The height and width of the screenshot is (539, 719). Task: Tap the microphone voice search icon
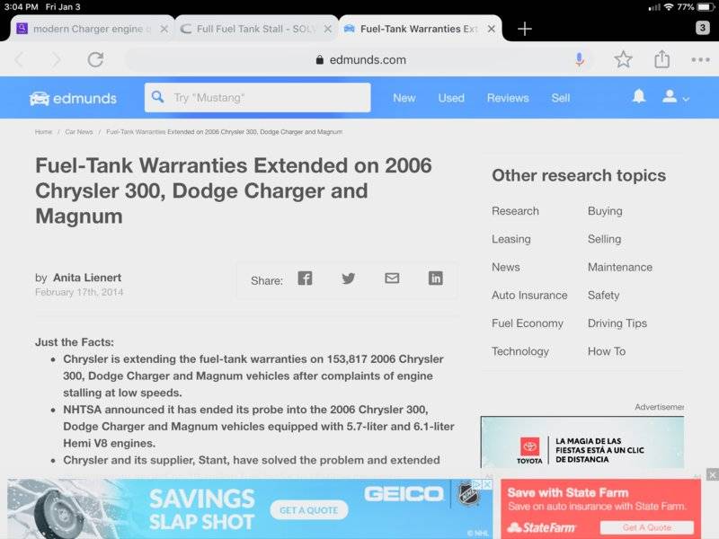pos(580,59)
